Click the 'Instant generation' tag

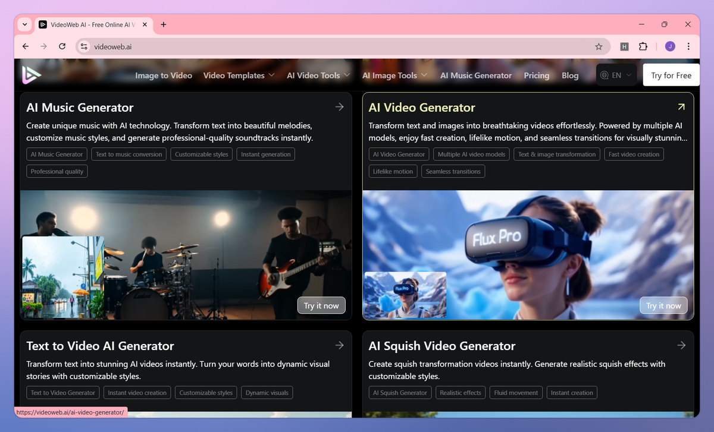click(266, 154)
